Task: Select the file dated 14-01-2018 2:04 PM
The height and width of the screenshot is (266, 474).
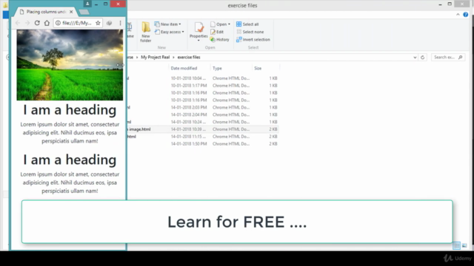Action: [202, 115]
